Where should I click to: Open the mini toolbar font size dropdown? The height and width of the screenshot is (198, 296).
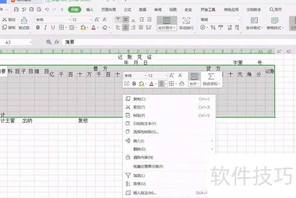point(165,75)
